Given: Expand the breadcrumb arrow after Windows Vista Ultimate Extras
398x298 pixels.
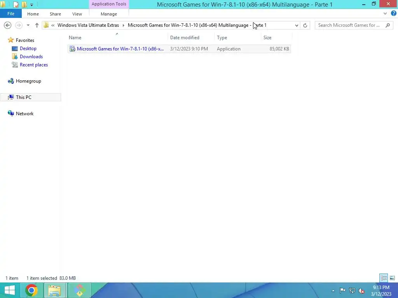Looking at the screenshot, I should [x=123, y=25].
